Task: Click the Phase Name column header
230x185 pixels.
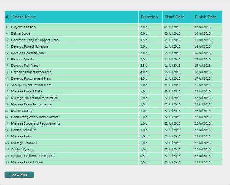Action: tap(24, 17)
